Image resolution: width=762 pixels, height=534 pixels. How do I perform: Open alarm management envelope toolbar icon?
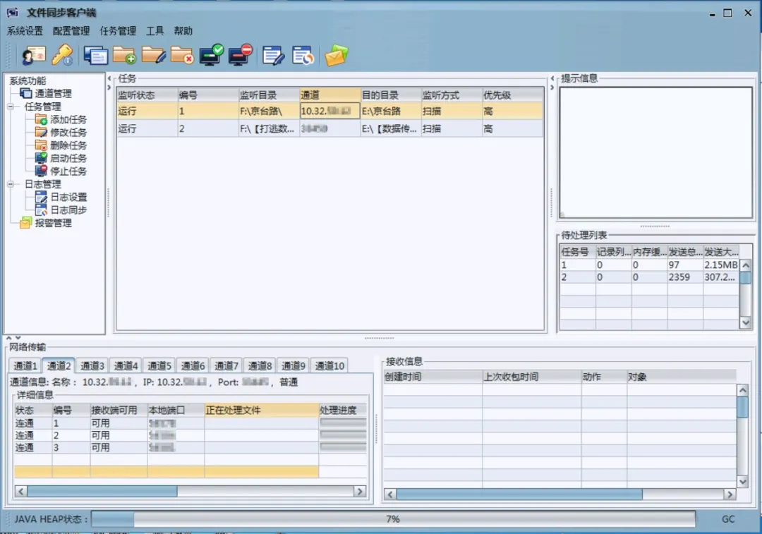click(x=336, y=55)
